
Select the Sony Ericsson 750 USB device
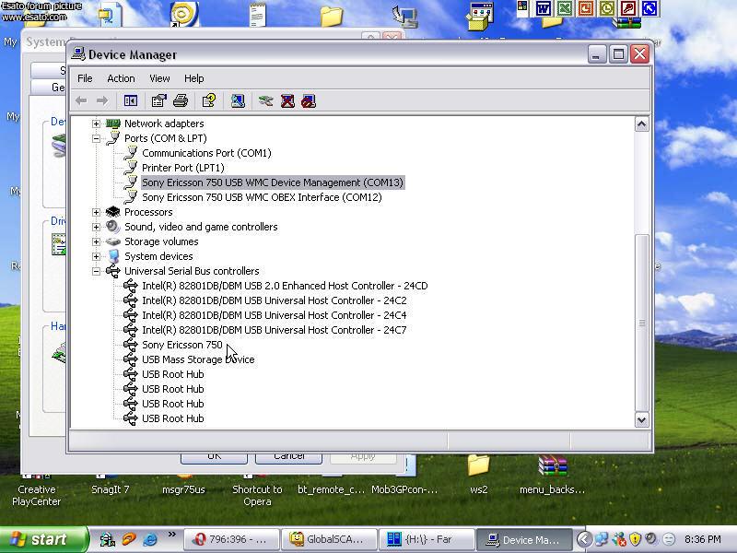(x=181, y=345)
